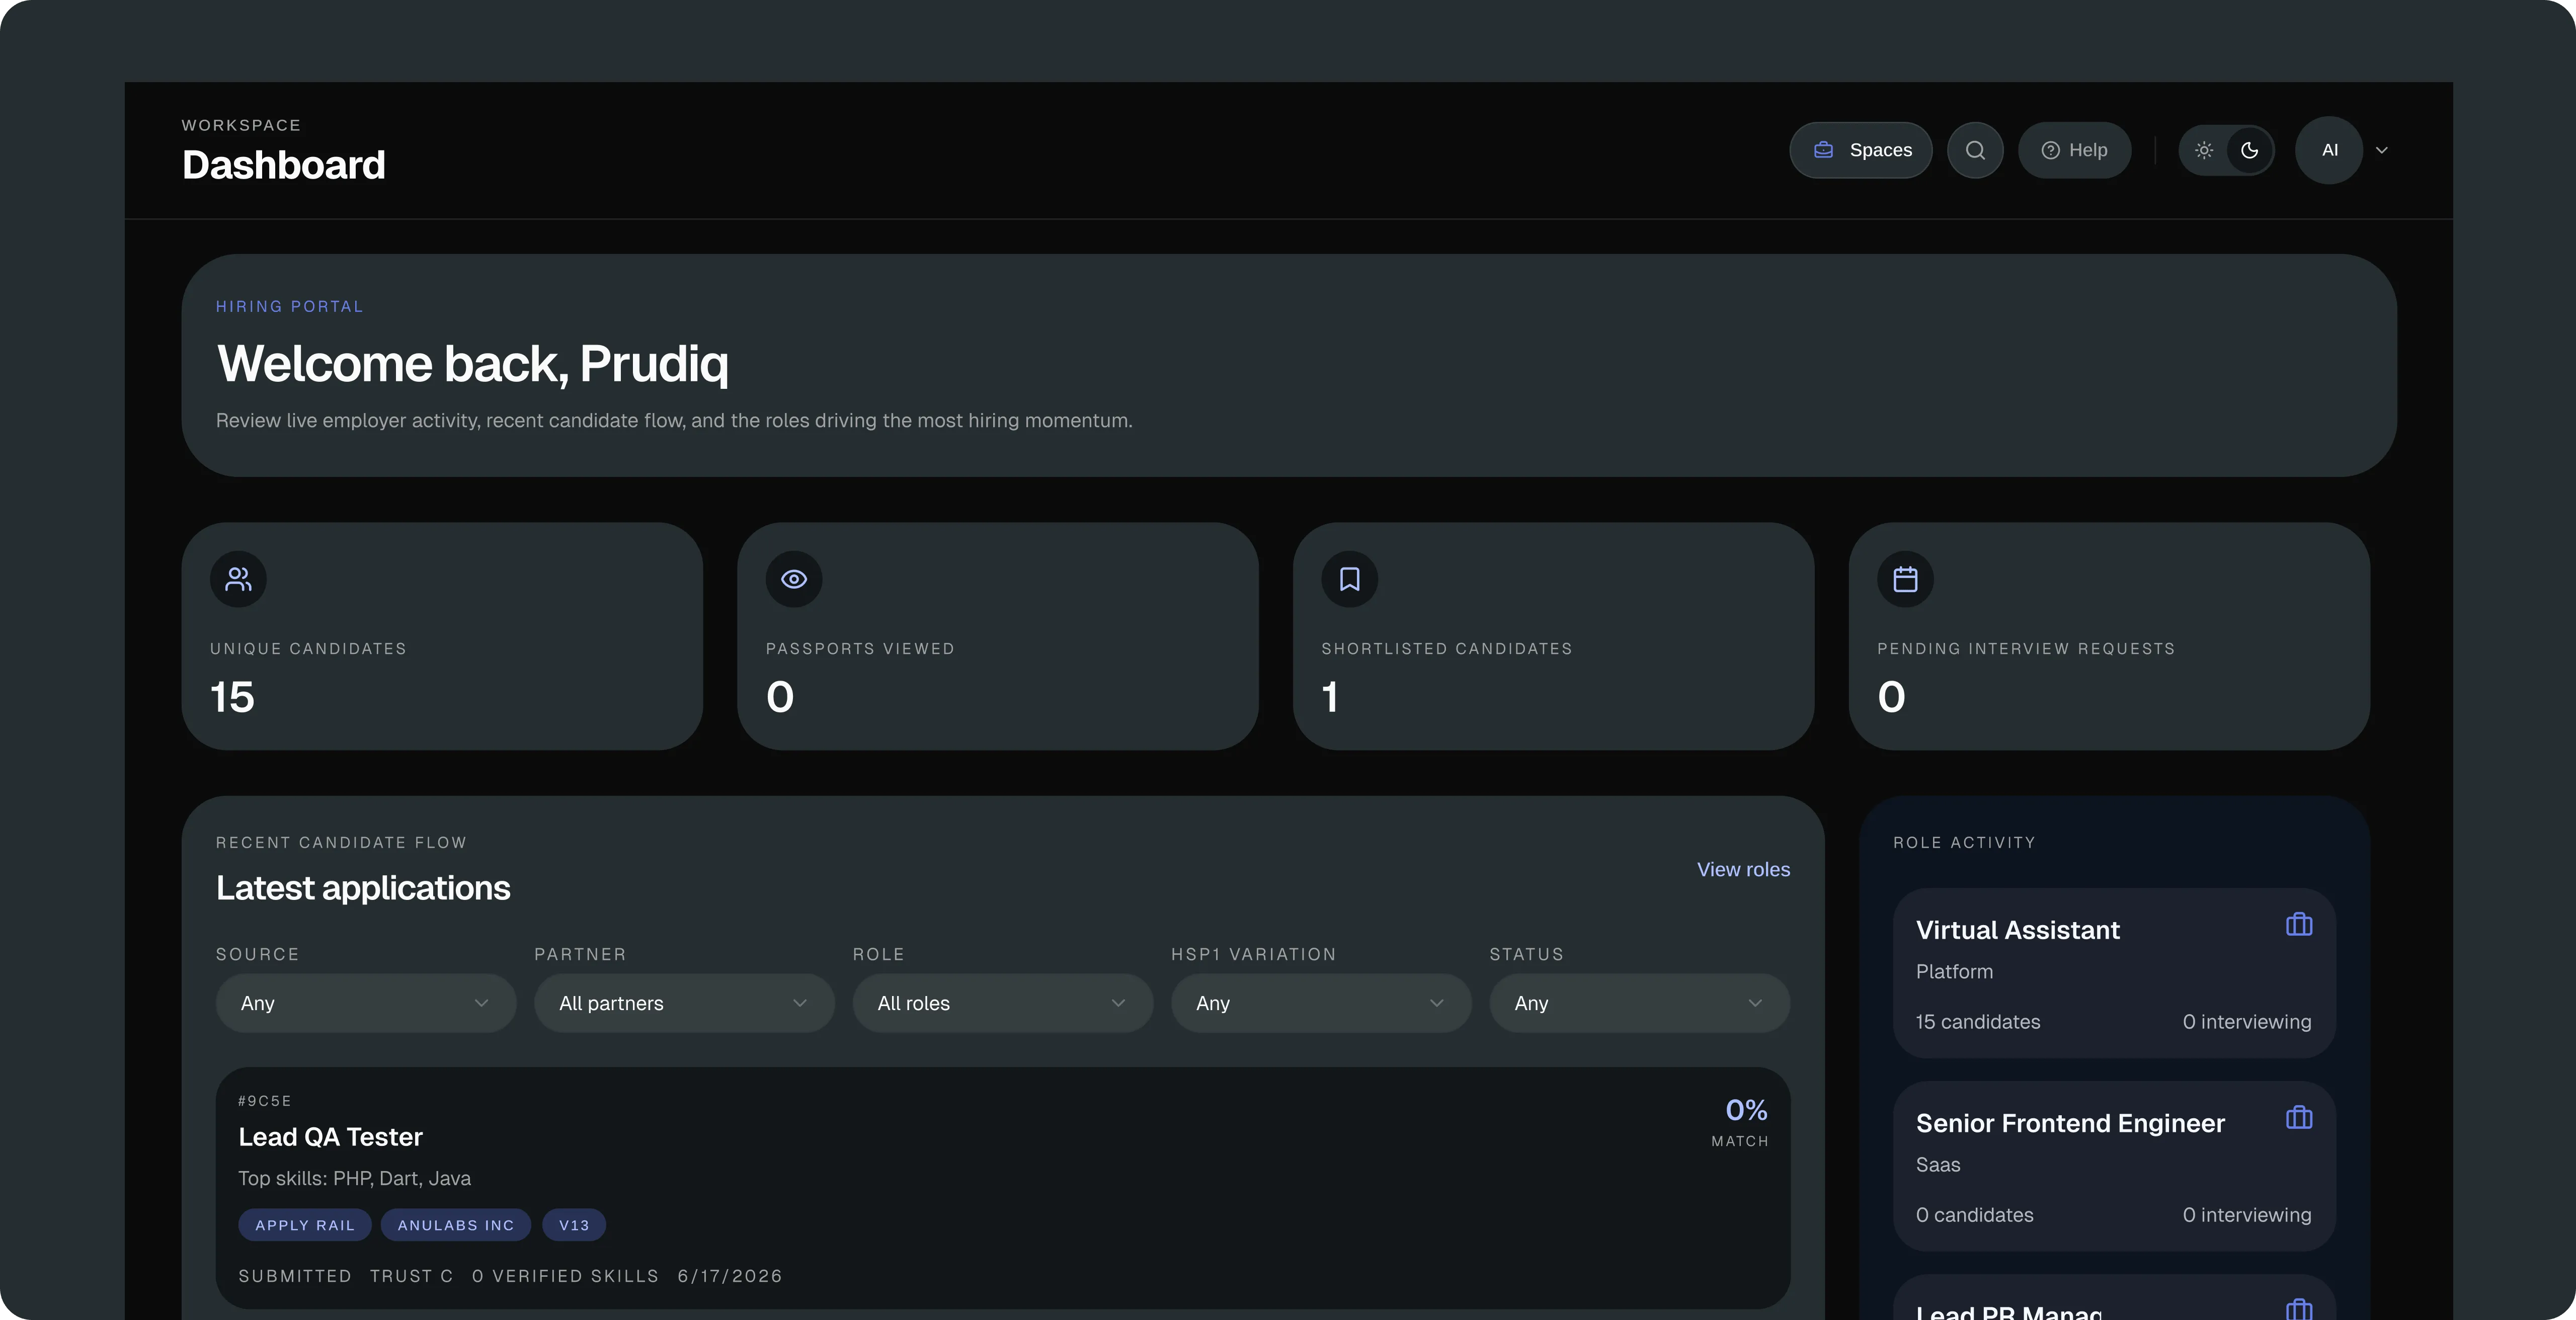Image resolution: width=2576 pixels, height=1320 pixels.
Task: Click the Dashboard page title
Action: click(284, 165)
